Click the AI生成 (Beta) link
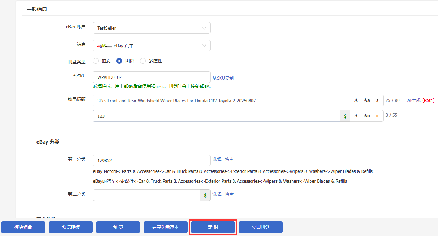 420,101
